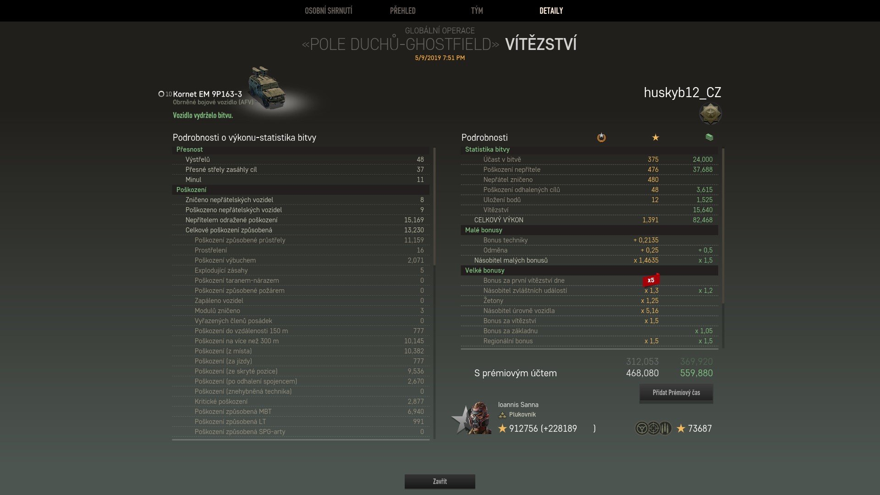This screenshot has width=880, height=495.
Task: Click the Přidat Prémiový čas button
Action: [676, 393]
